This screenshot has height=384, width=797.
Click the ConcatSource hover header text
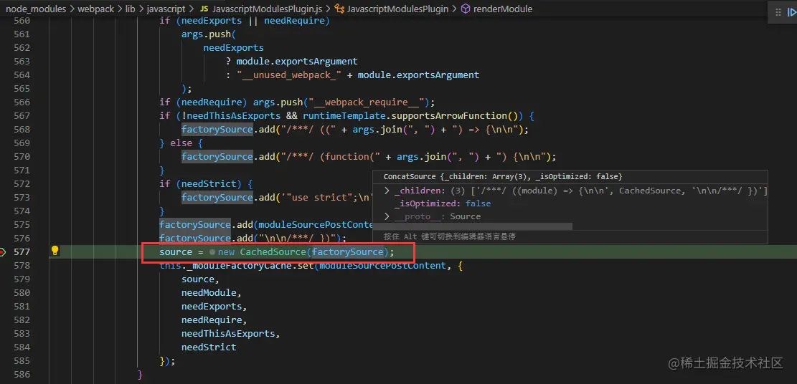click(503, 176)
